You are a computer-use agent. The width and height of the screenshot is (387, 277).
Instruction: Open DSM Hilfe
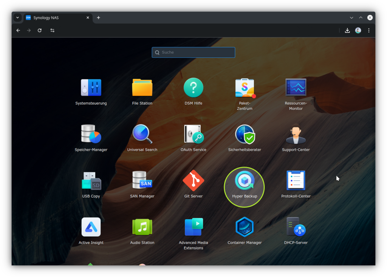(193, 87)
